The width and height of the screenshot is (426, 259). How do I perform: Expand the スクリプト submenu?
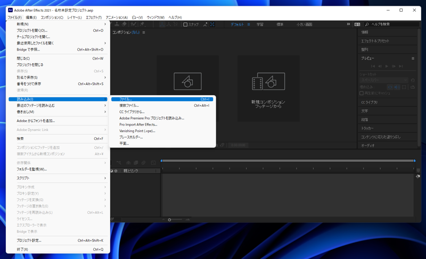pyautogui.click(x=105, y=178)
